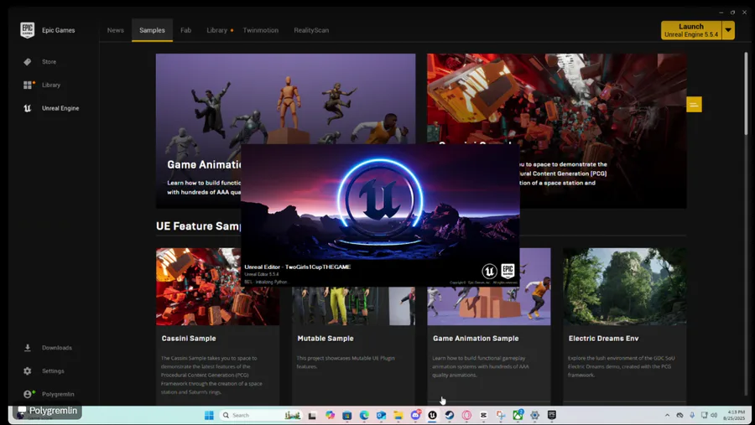Image resolution: width=755 pixels, height=425 pixels.
Task: Open the taskbar clock and date
Action: click(734, 415)
